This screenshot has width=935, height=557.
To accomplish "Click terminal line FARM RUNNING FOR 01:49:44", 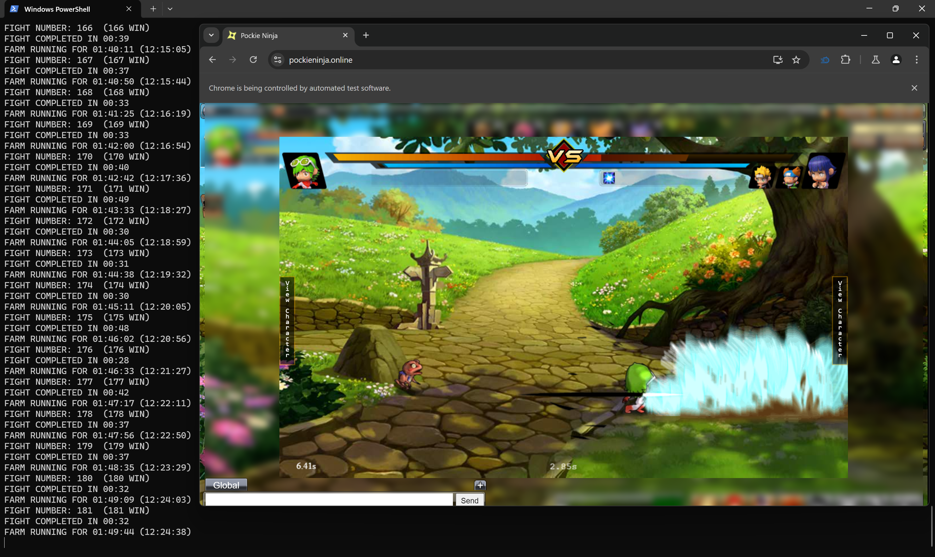I will point(97,532).
